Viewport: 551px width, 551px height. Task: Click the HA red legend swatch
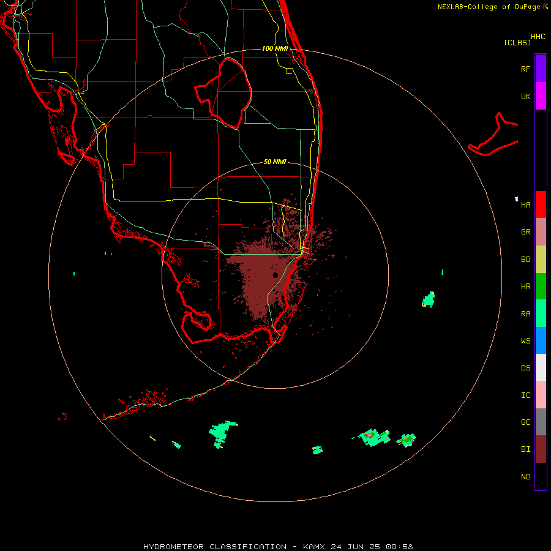click(541, 204)
